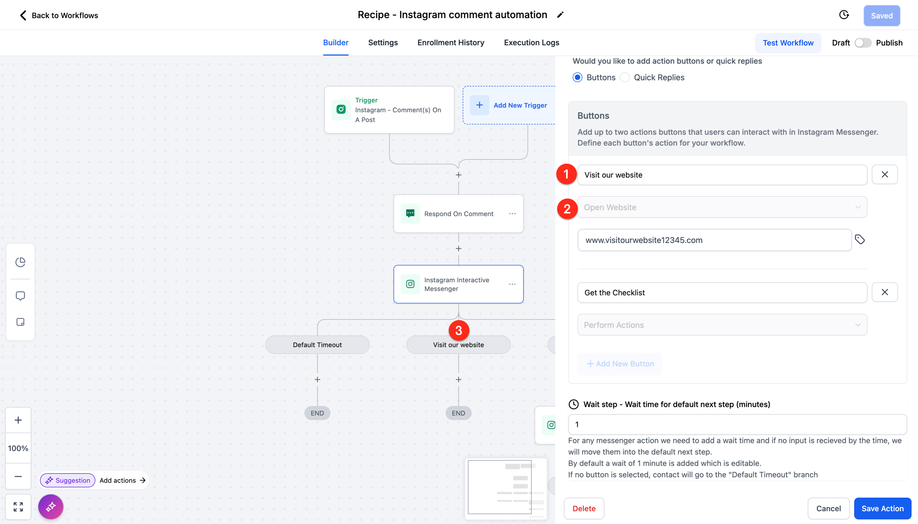Click the Save Action button
This screenshot has width=918, height=524.
(882, 509)
